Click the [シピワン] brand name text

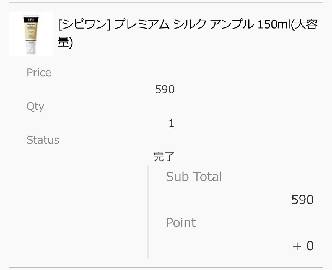tap(84, 25)
